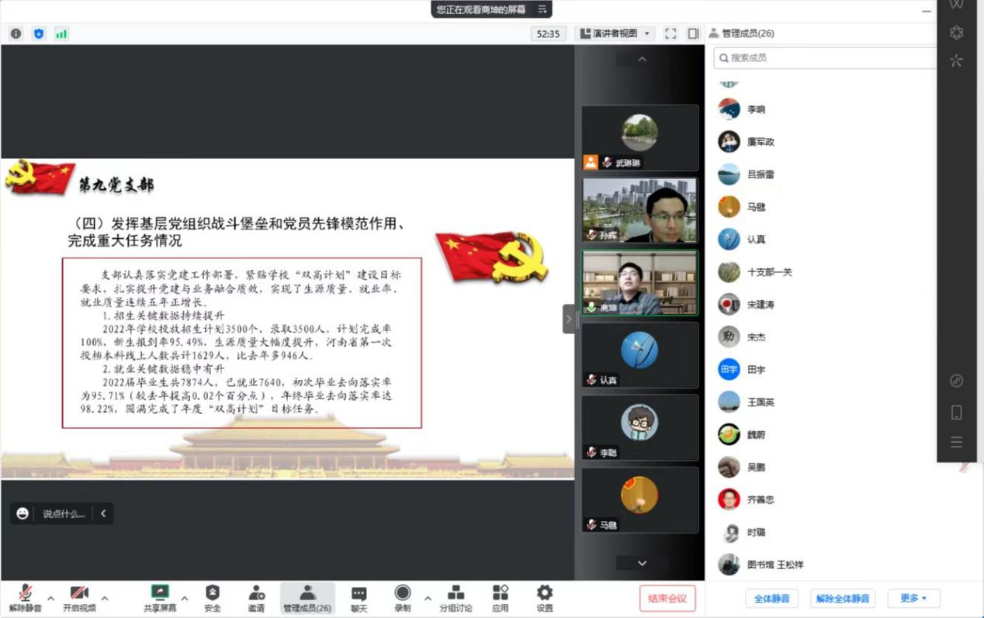Open the Security (安全) shield icon
Viewport: 984px width, 618px height.
pyautogui.click(x=212, y=597)
